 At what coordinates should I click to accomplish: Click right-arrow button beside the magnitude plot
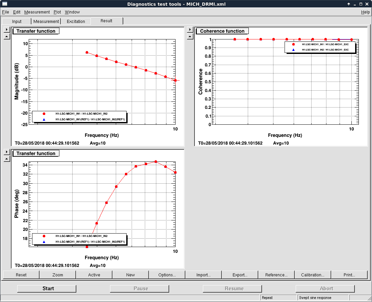coord(6,30)
